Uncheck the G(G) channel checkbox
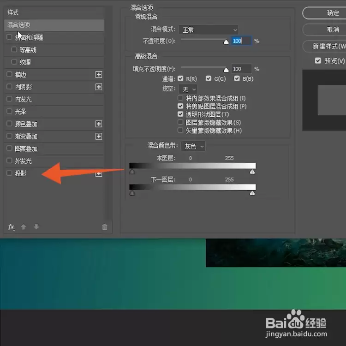The width and height of the screenshot is (346, 346). 209,78
